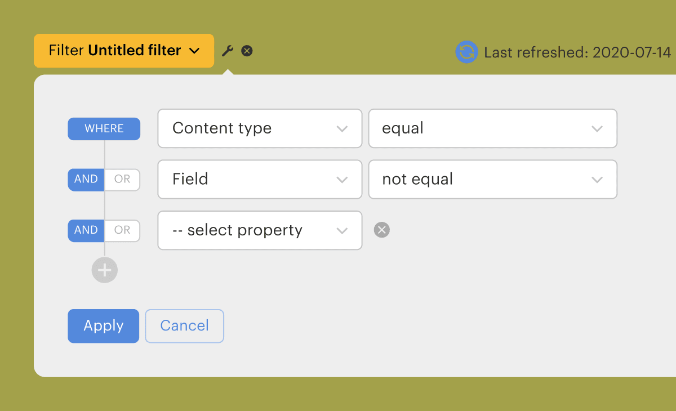Image resolution: width=676 pixels, height=411 pixels.
Task: Click the chevron on Untitled filter
Action: tap(194, 51)
